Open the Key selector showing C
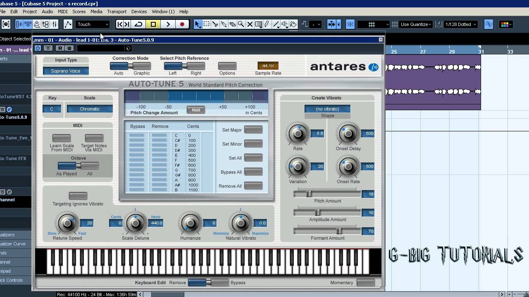 pos(52,109)
